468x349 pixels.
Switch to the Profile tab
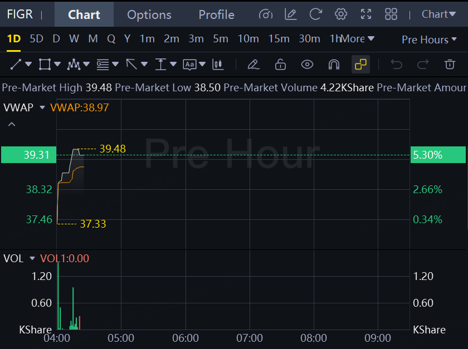pos(216,14)
